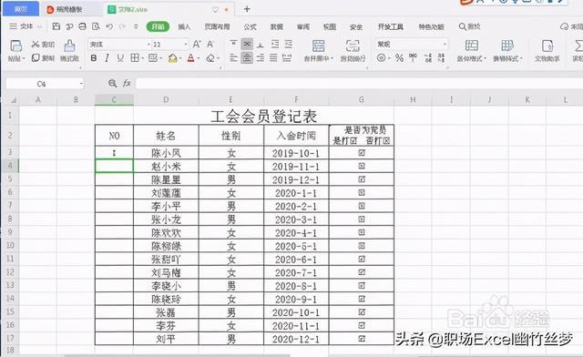Switch to the 公式 ribbon tab
Screen dimensions: 583x357
250,26
